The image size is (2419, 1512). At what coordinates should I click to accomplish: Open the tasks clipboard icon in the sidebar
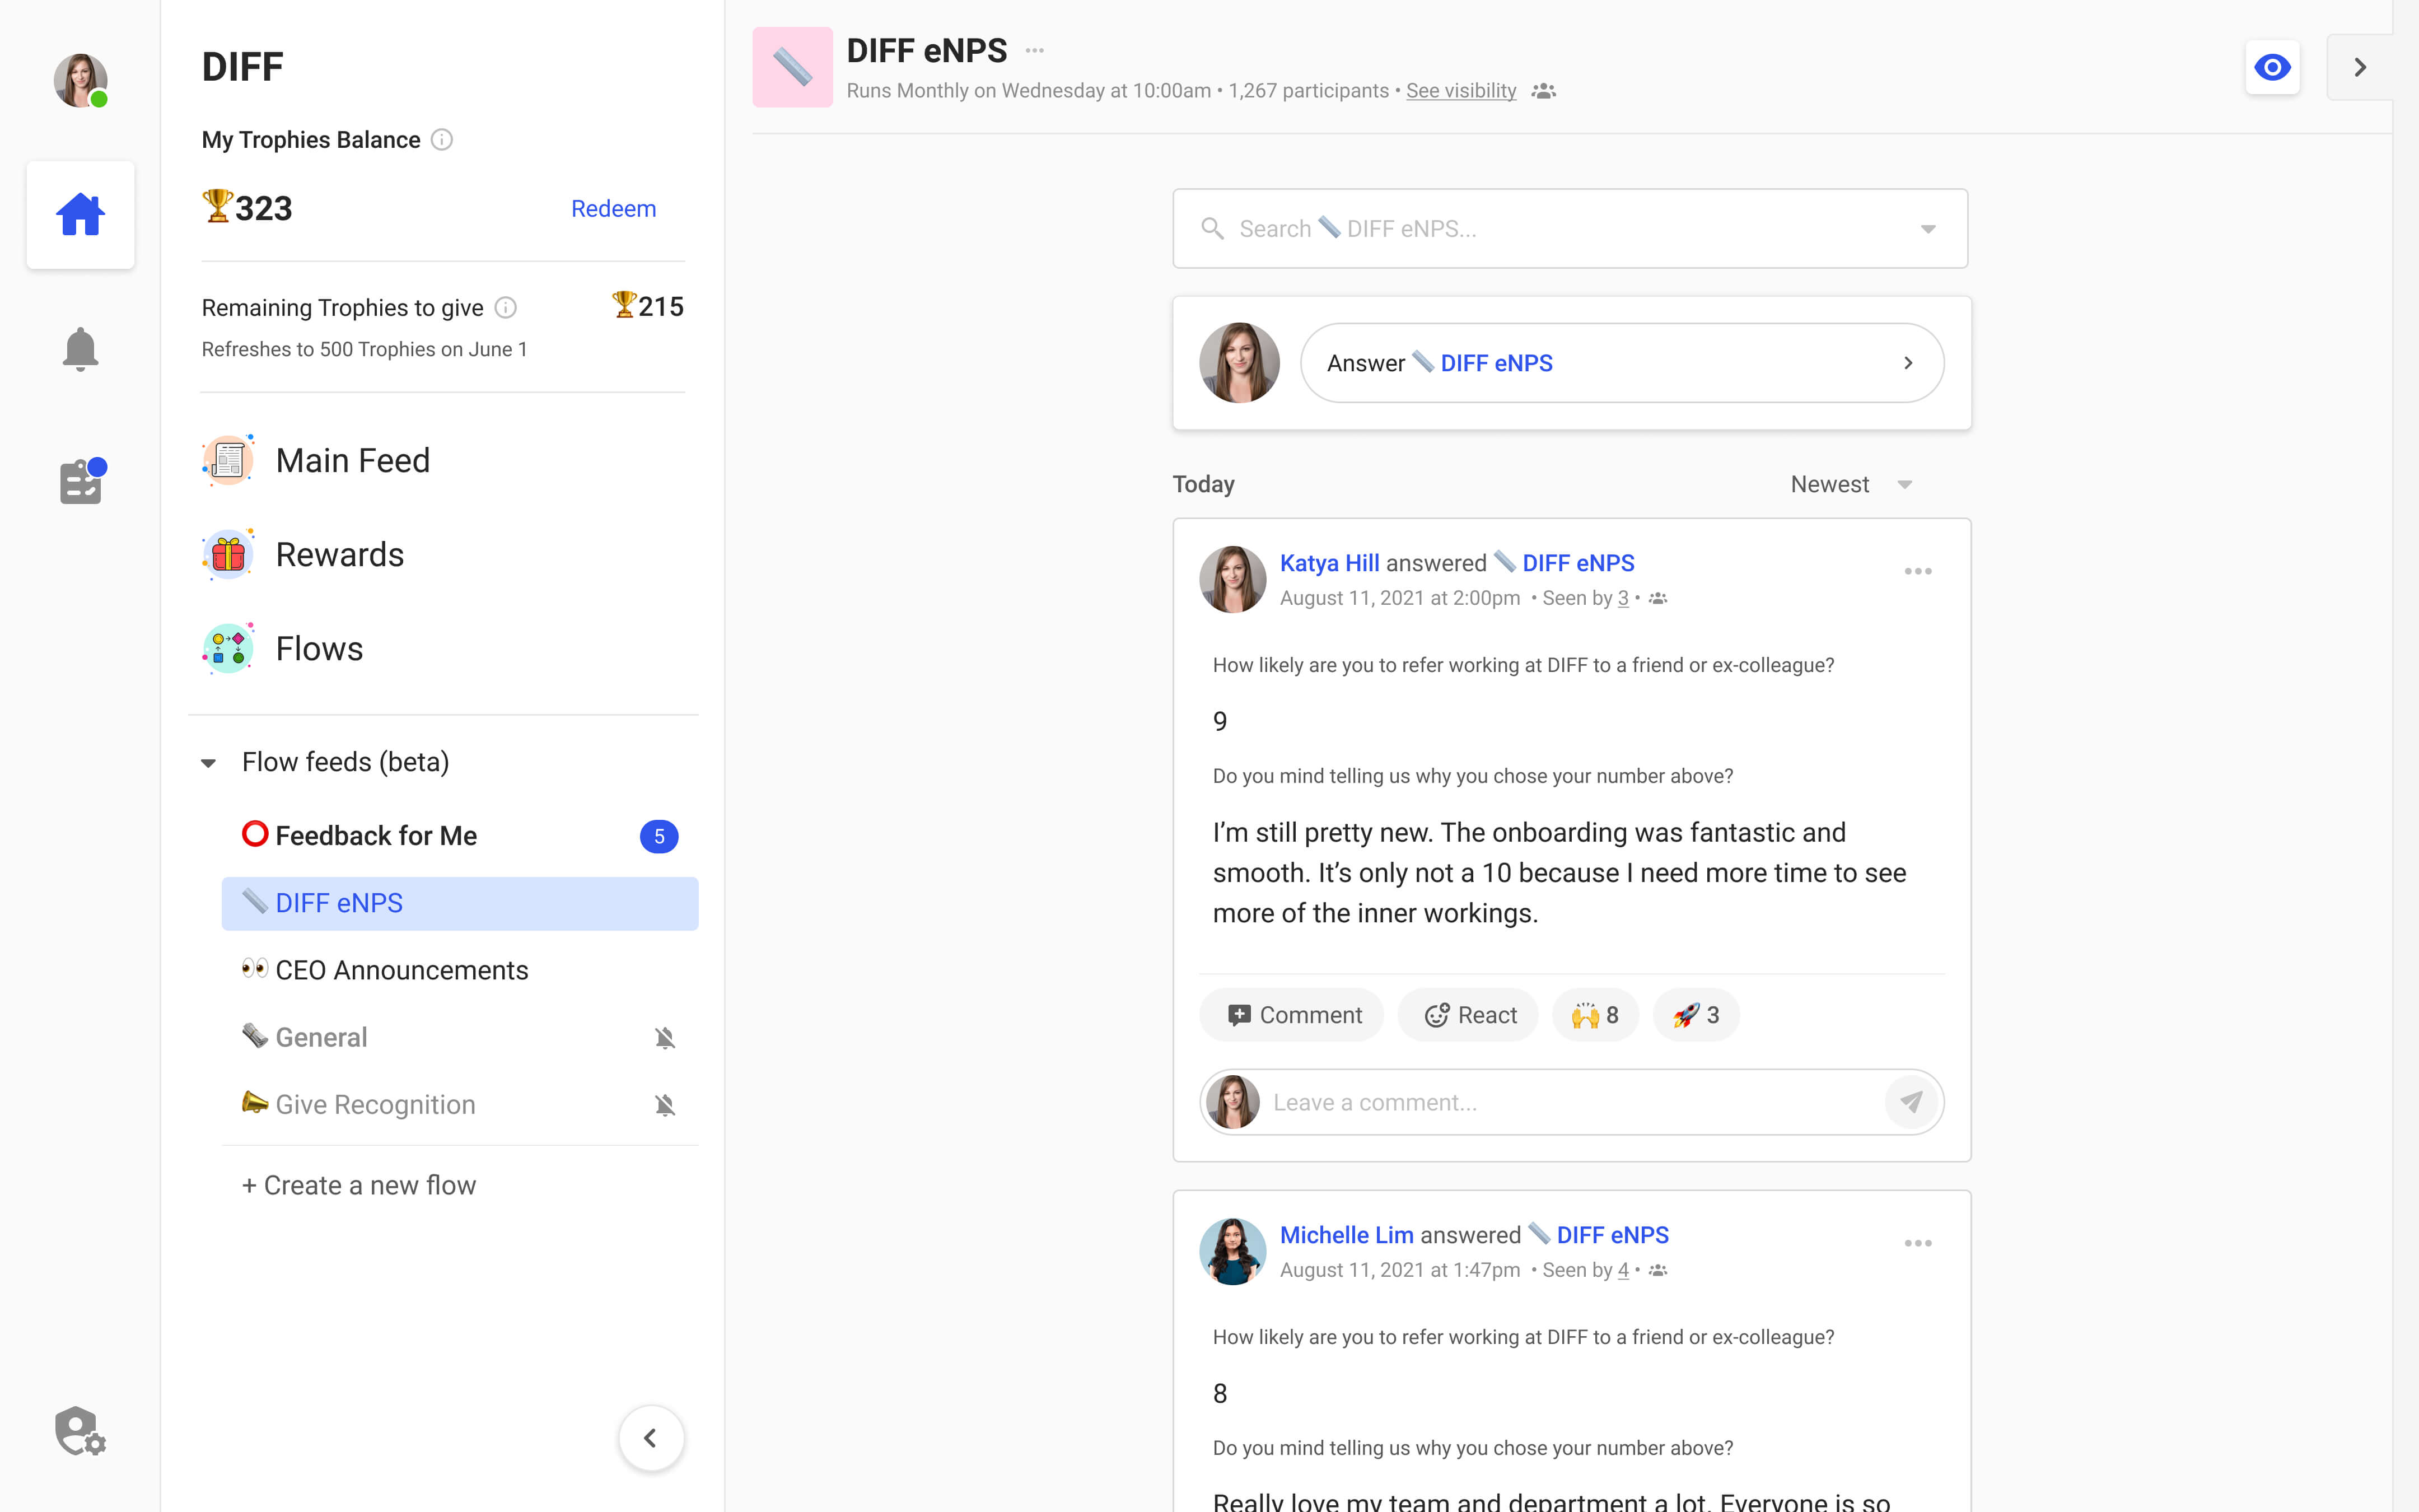tap(80, 481)
